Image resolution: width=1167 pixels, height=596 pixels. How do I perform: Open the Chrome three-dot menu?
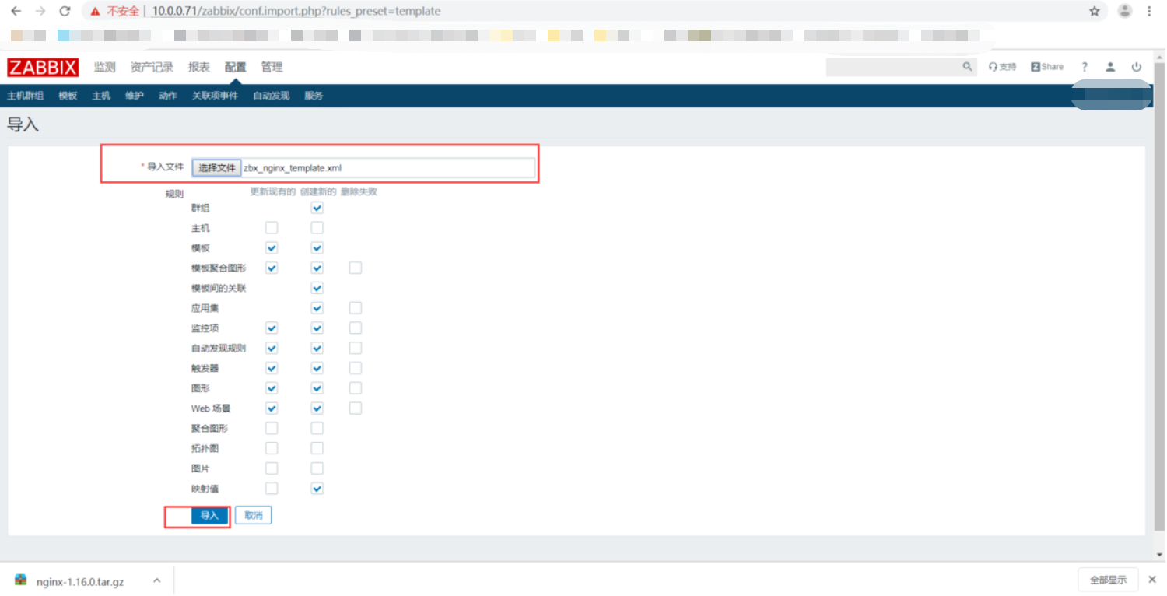tap(1149, 12)
